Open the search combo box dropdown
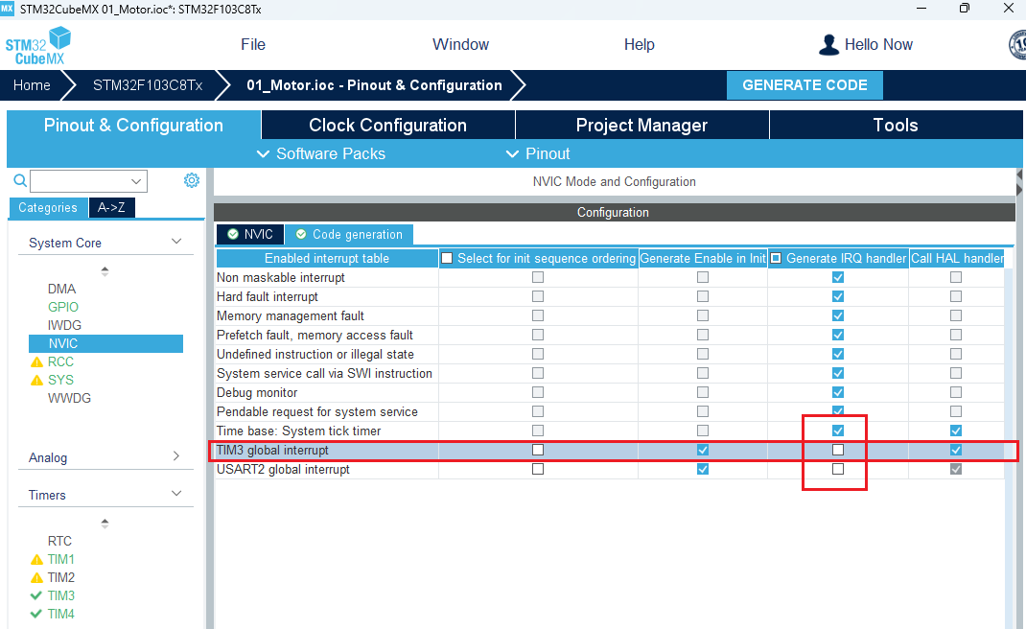This screenshot has width=1026, height=629. (136, 181)
